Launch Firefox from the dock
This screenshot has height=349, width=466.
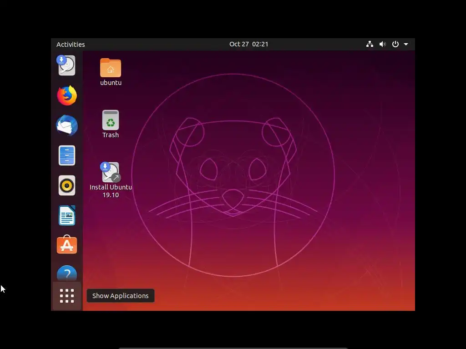tap(67, 95)
